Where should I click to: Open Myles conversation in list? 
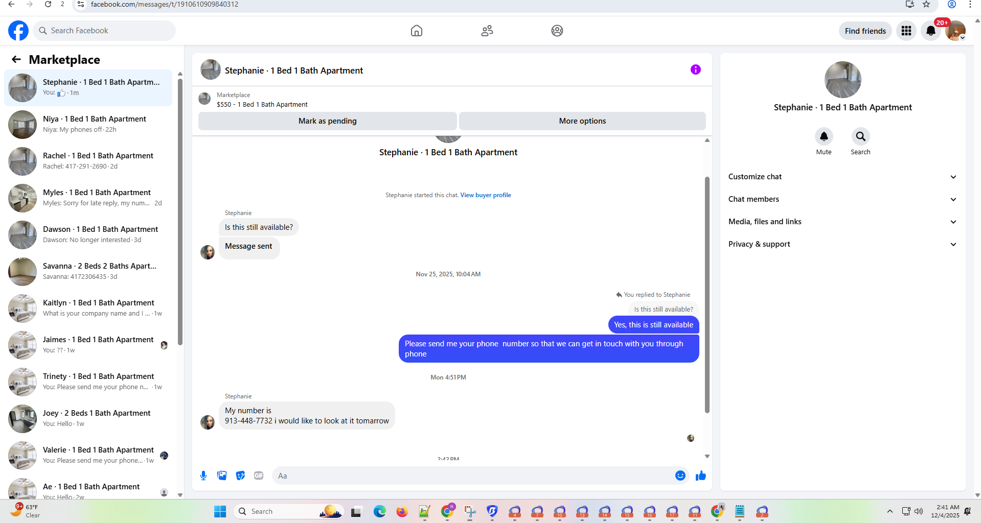[x=88, y=198]
